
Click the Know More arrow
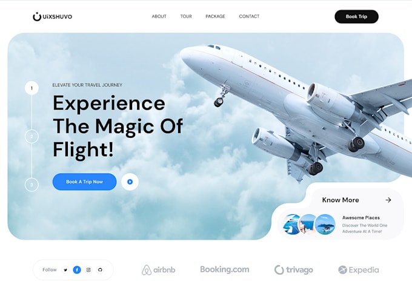(x=388, y=200)
